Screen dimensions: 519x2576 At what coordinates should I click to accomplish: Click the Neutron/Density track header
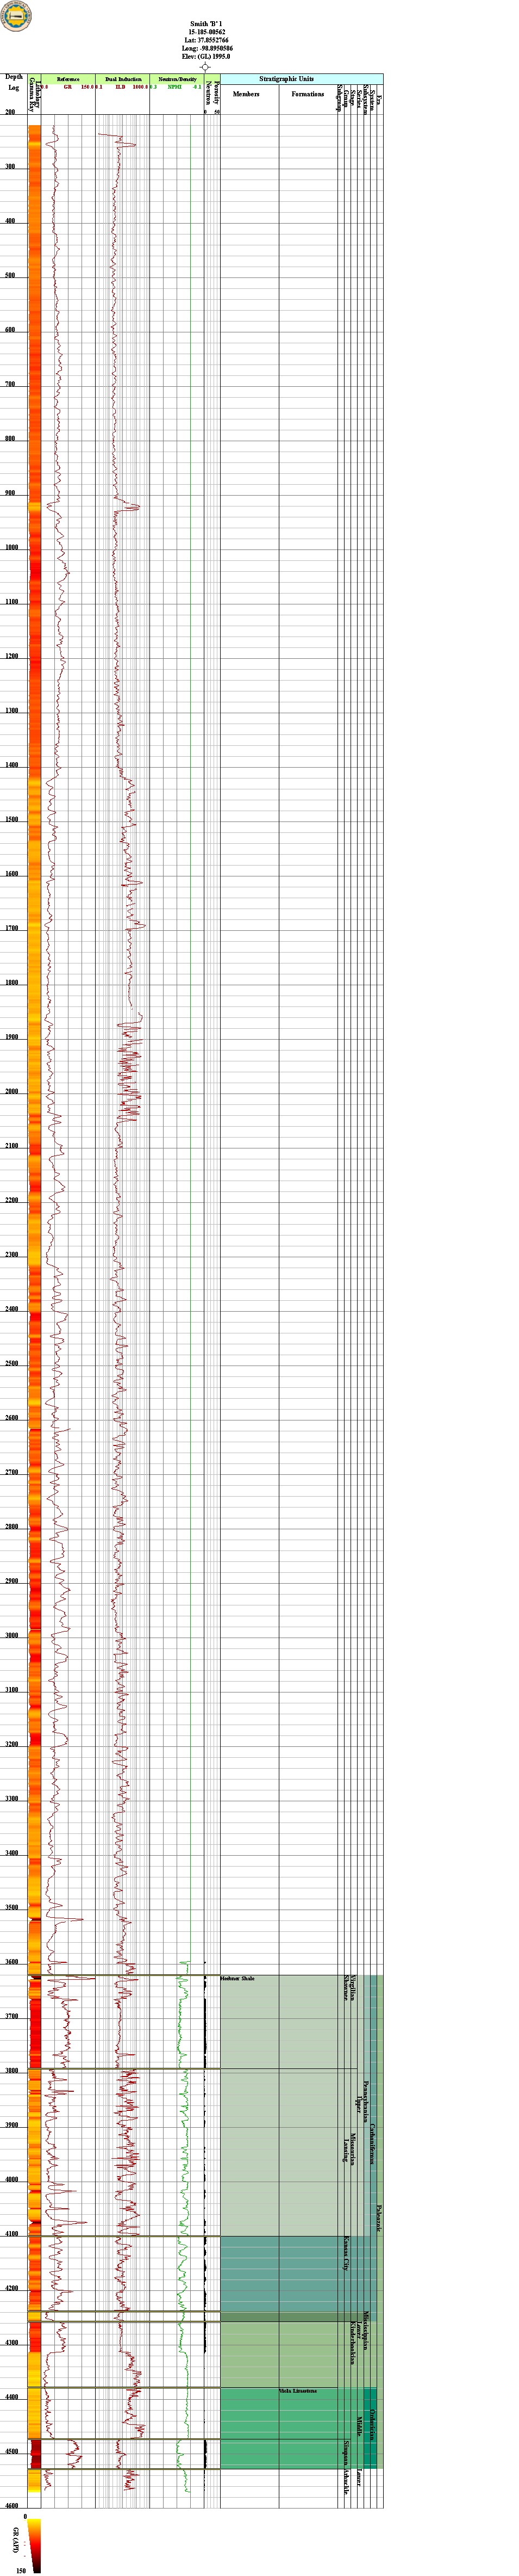[x=178, y=79]
